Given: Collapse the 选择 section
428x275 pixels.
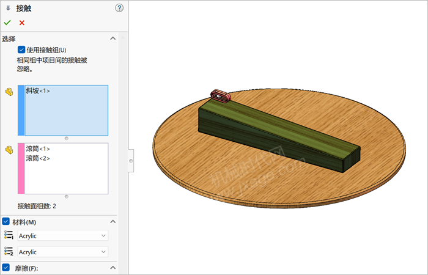Looking at the screenshot, I should [x=113, y=38].
